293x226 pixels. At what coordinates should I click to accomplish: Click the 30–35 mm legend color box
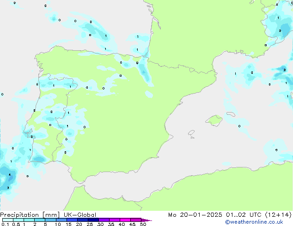104,220
